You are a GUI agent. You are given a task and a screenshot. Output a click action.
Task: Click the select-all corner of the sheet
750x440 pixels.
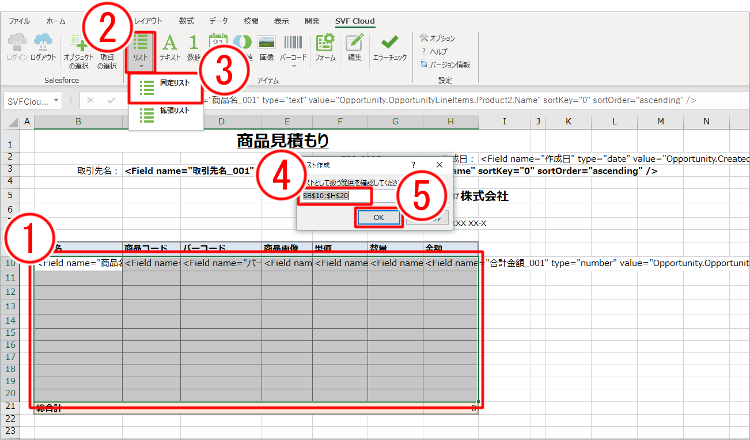10,122
